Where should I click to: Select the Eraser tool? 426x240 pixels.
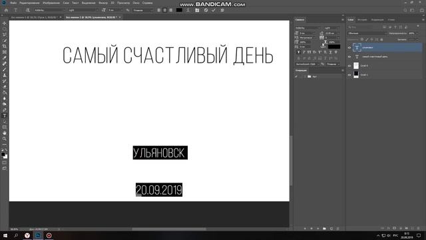coord(5,87)
